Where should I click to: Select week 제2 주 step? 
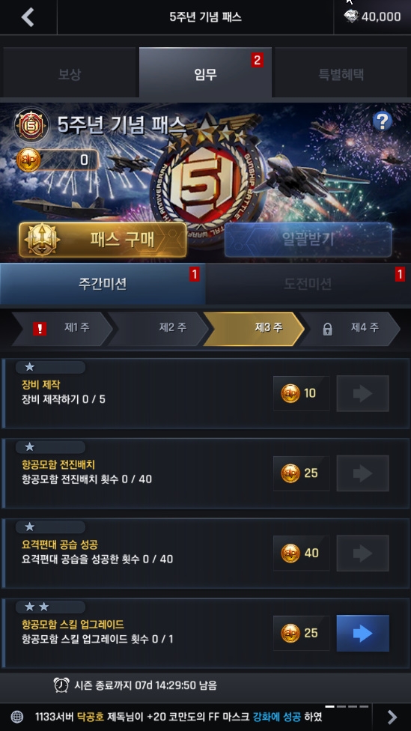tap(159, 328)
